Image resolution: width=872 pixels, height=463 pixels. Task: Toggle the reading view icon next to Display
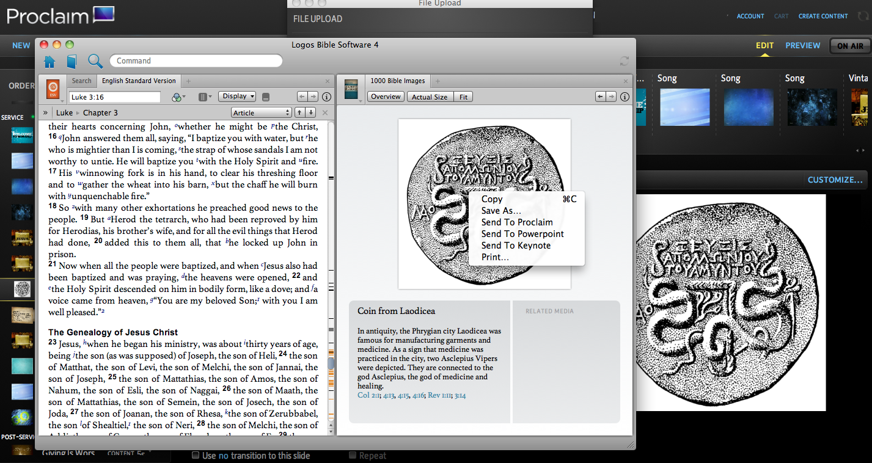click(265, 97)
